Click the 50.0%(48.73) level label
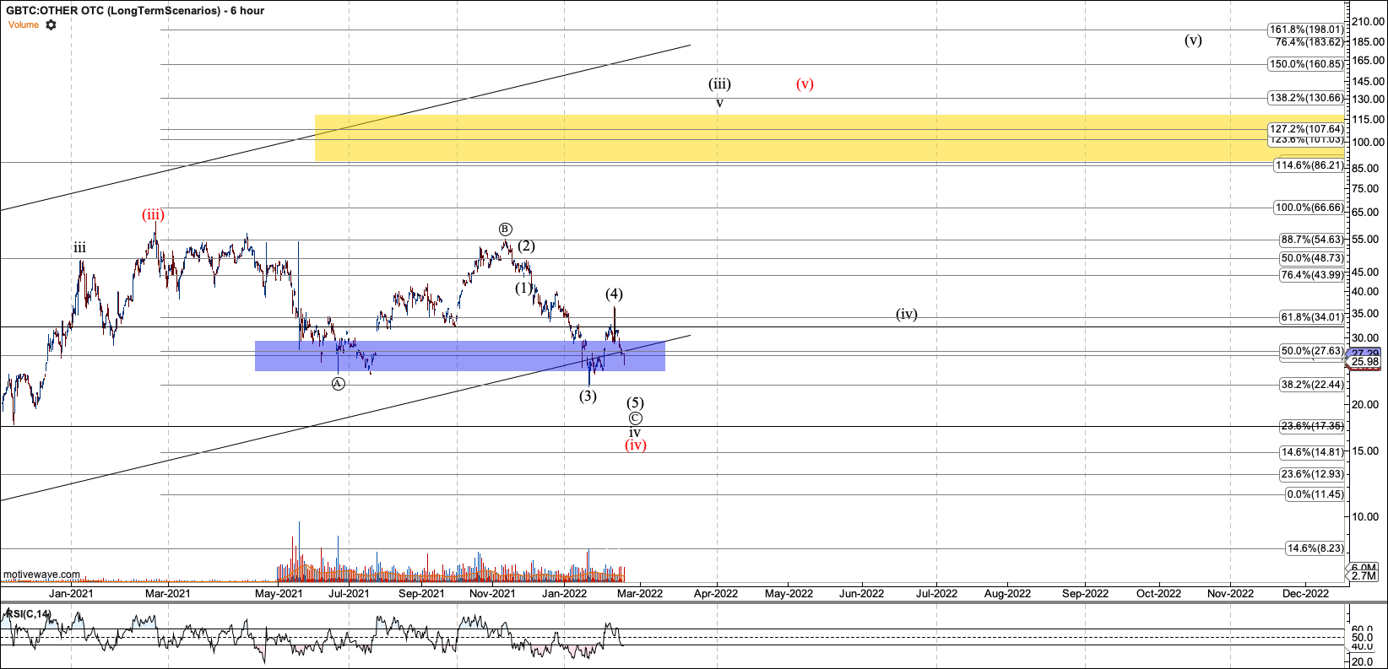 (x=1311, y=258)
